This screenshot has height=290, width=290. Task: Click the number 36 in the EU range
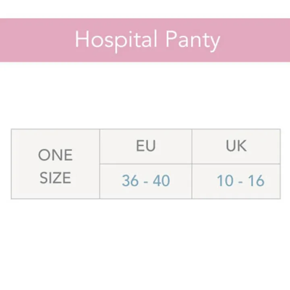click(x=130, y=181)
